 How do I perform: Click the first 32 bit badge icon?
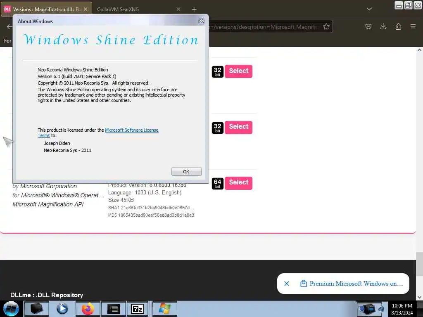click(217, 72)
